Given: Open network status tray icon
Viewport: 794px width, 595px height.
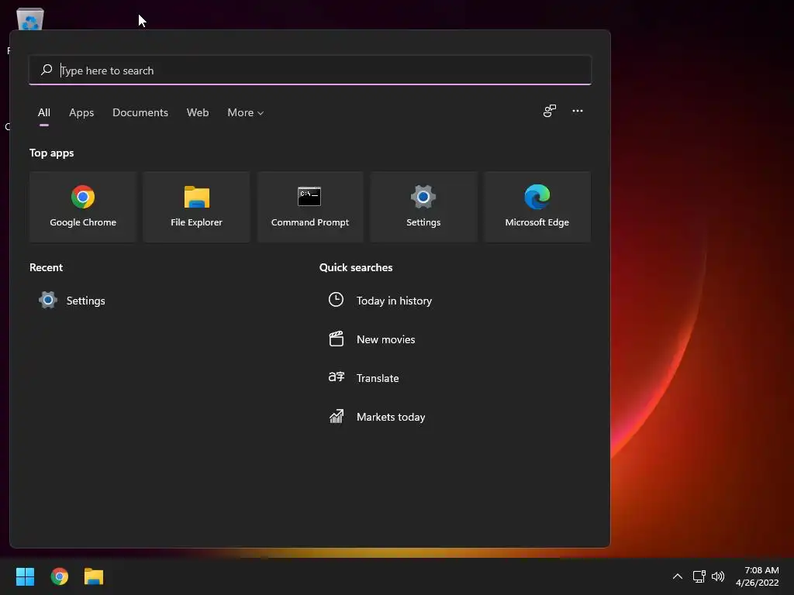Looking at the screenshot, I should pos(699,576).
